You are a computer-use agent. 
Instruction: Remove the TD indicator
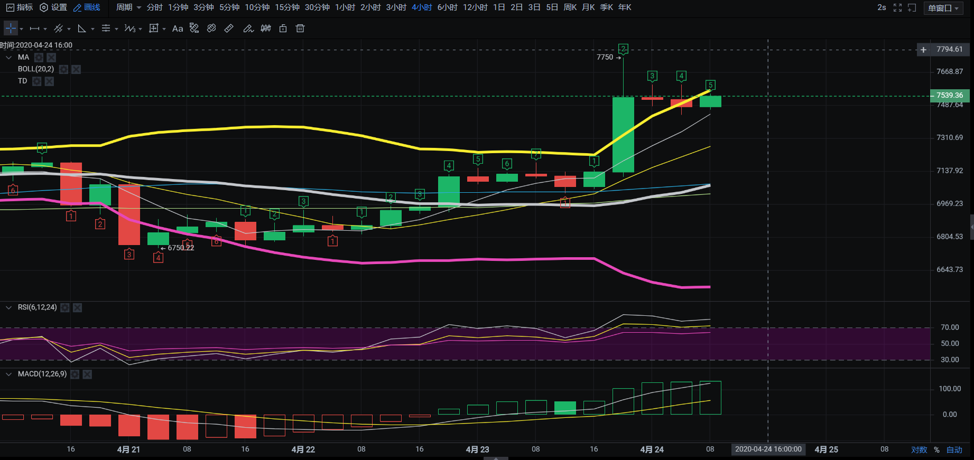(x=49, y=81)
